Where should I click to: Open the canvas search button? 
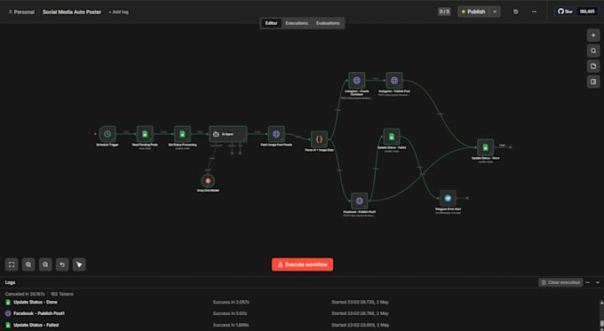[593, 51]
